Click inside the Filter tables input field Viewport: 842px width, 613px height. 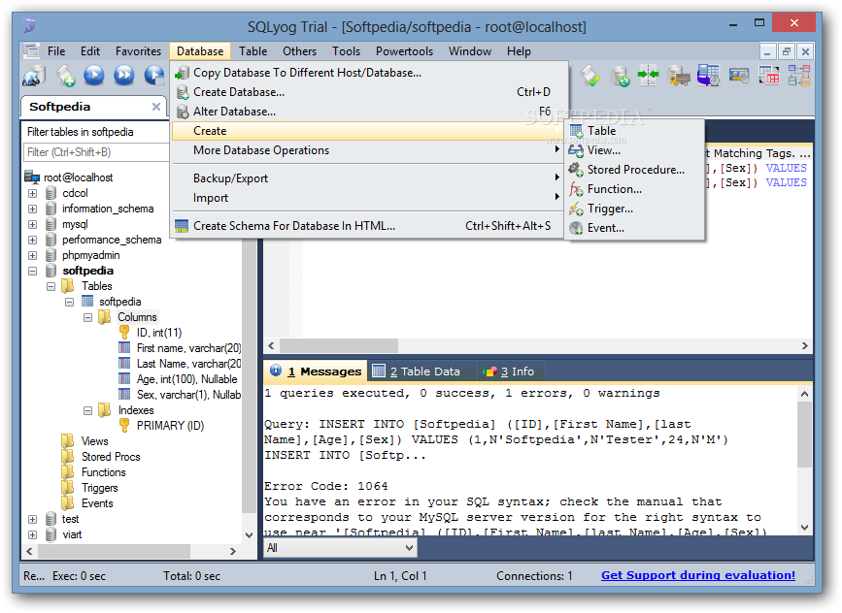[x=97, y=152]
